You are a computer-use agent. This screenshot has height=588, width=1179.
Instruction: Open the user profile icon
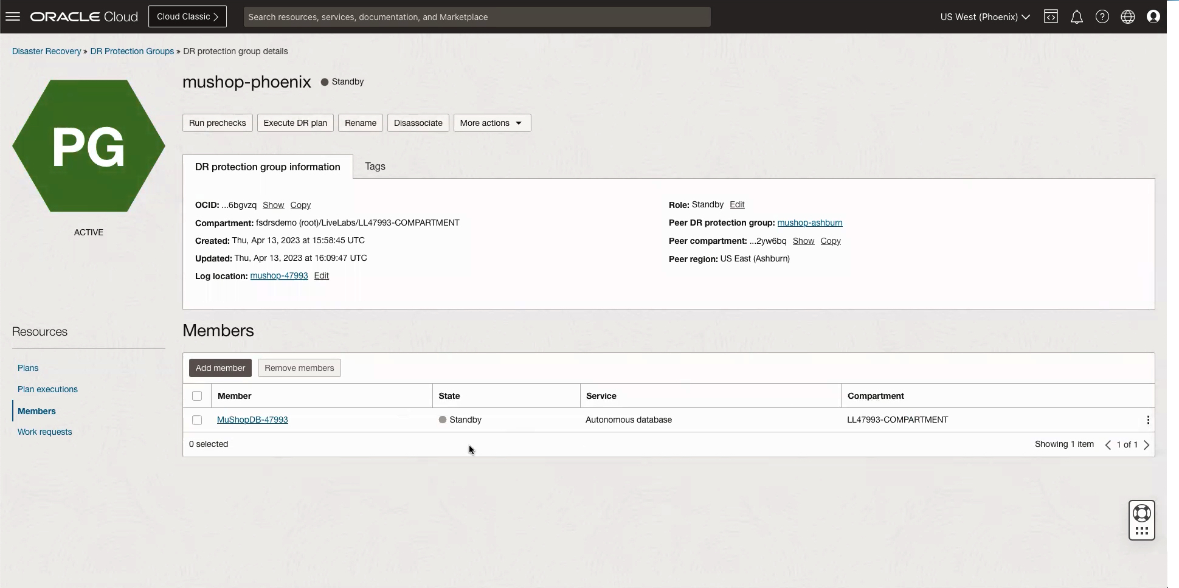point(1153,16)
